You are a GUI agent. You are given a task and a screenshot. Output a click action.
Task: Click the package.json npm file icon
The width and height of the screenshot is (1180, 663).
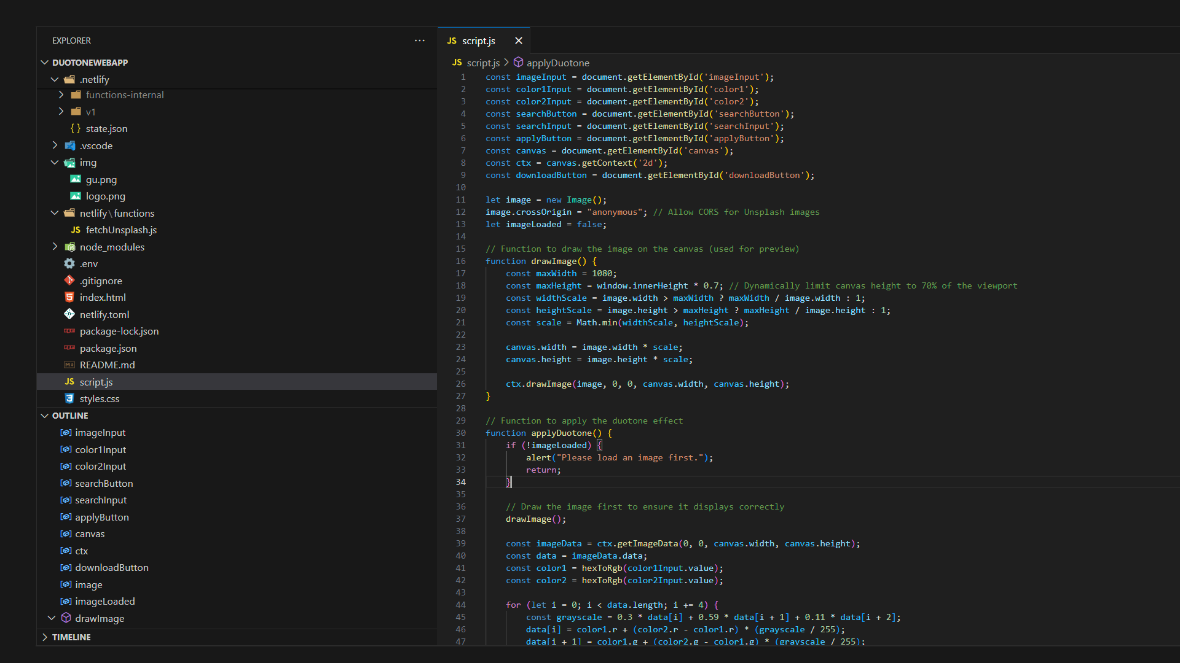69,348
